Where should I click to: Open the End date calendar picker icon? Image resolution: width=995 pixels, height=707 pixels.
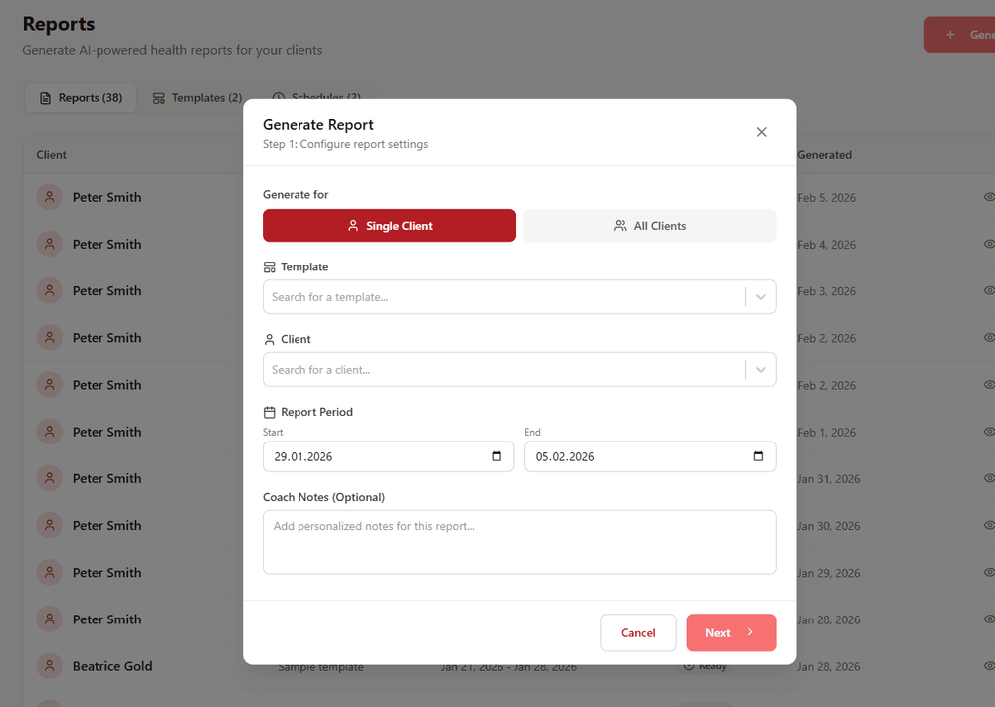coord(758,457)
